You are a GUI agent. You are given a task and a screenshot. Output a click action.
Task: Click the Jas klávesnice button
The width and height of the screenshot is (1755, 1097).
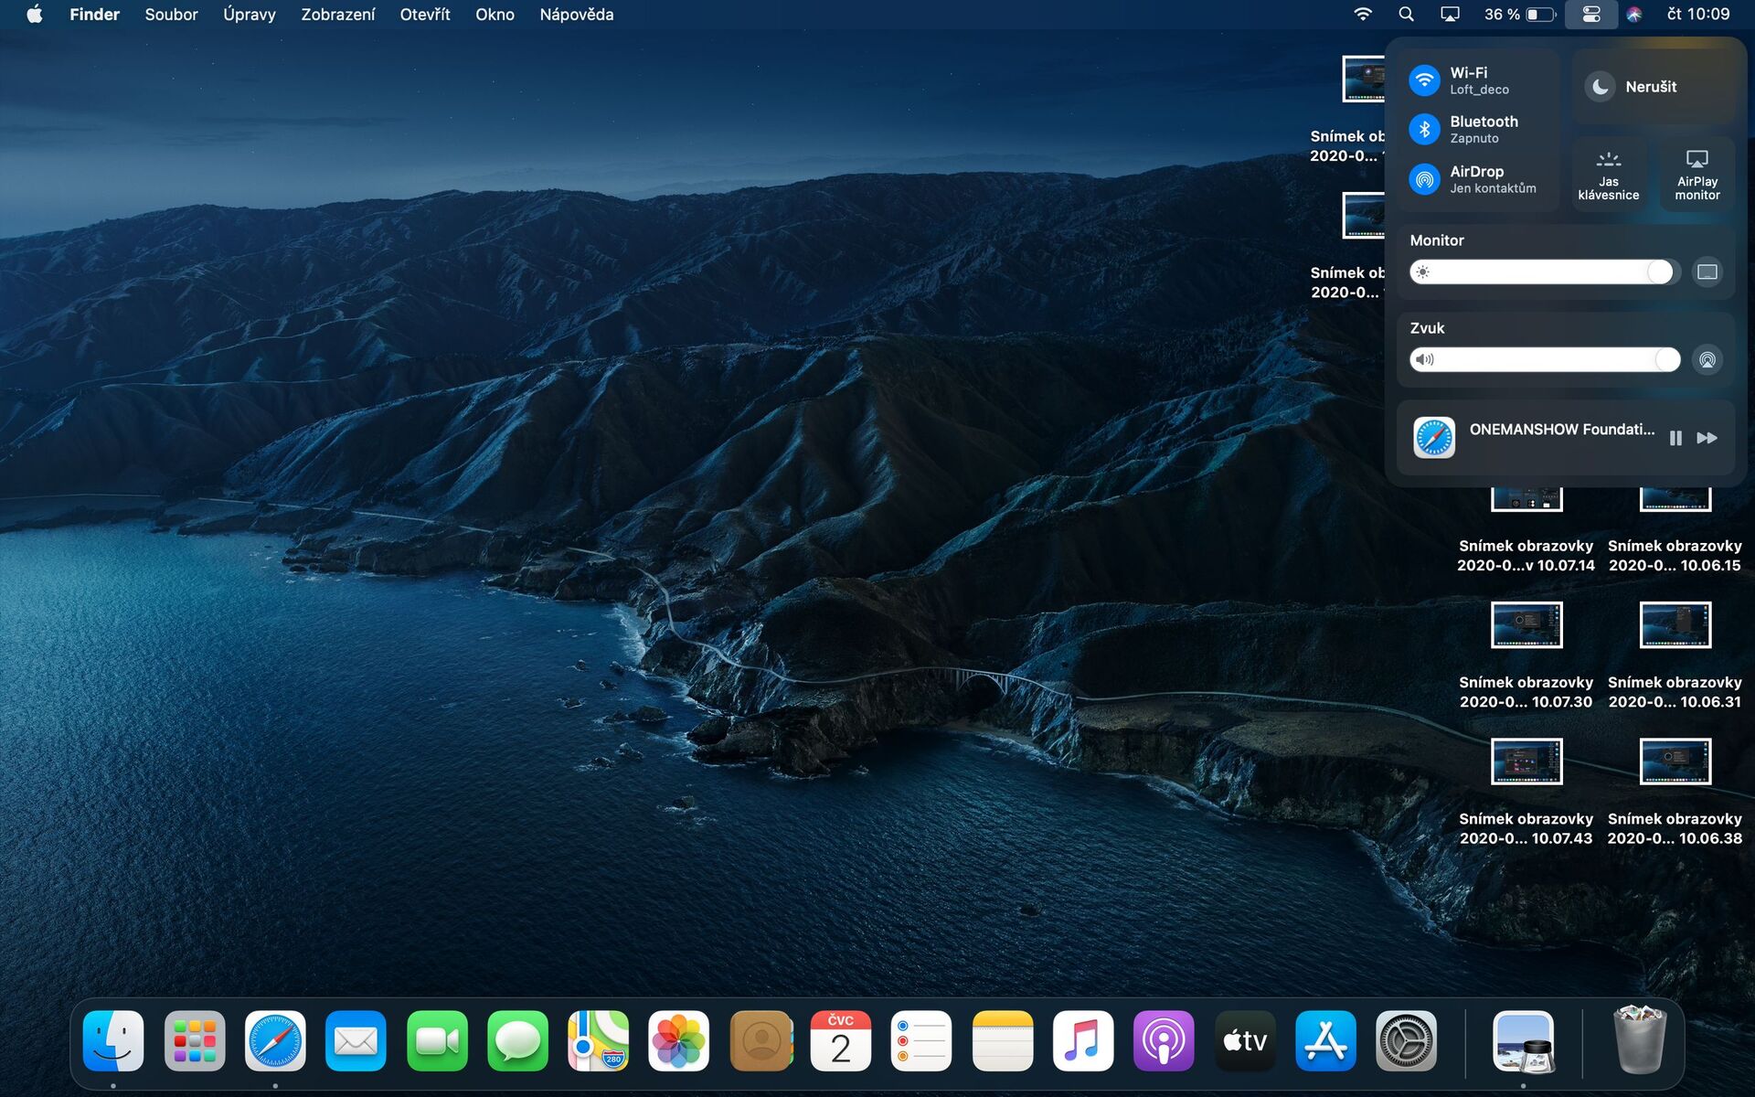point(1609,174)
